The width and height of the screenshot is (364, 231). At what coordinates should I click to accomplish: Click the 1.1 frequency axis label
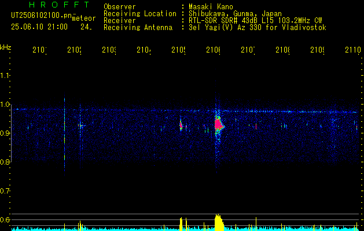point(5,75)
